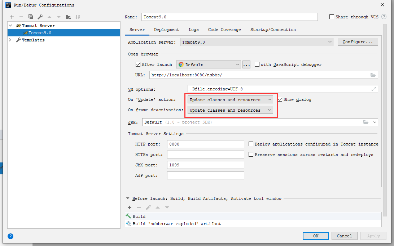Enable with JavaScript debugger checkbox
This screenshot has width=394, height=246.
[257, 64]
